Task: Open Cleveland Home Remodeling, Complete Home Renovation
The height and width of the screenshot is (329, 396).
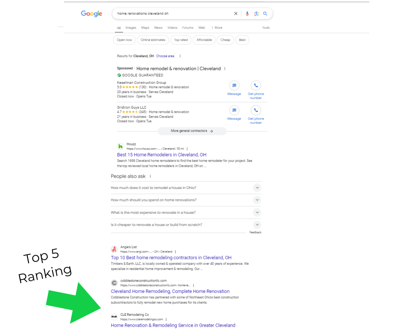Action: (x=170, y=291)
